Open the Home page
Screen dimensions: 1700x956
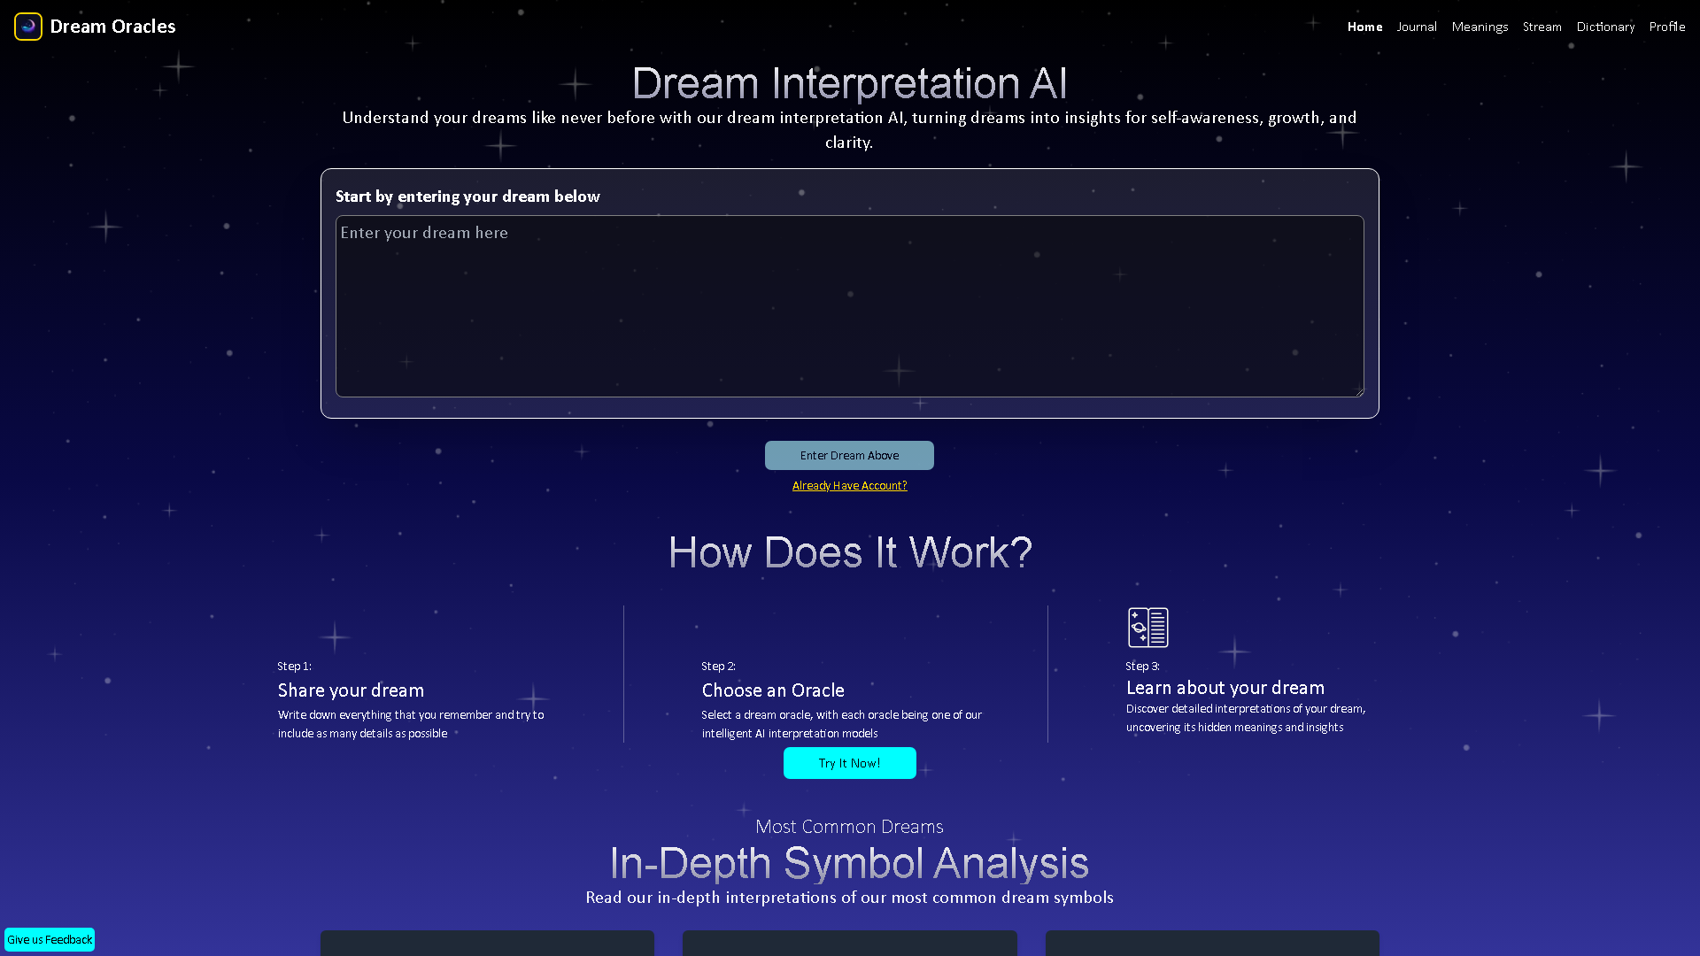pyautogui.click(x=1364, y=27)
